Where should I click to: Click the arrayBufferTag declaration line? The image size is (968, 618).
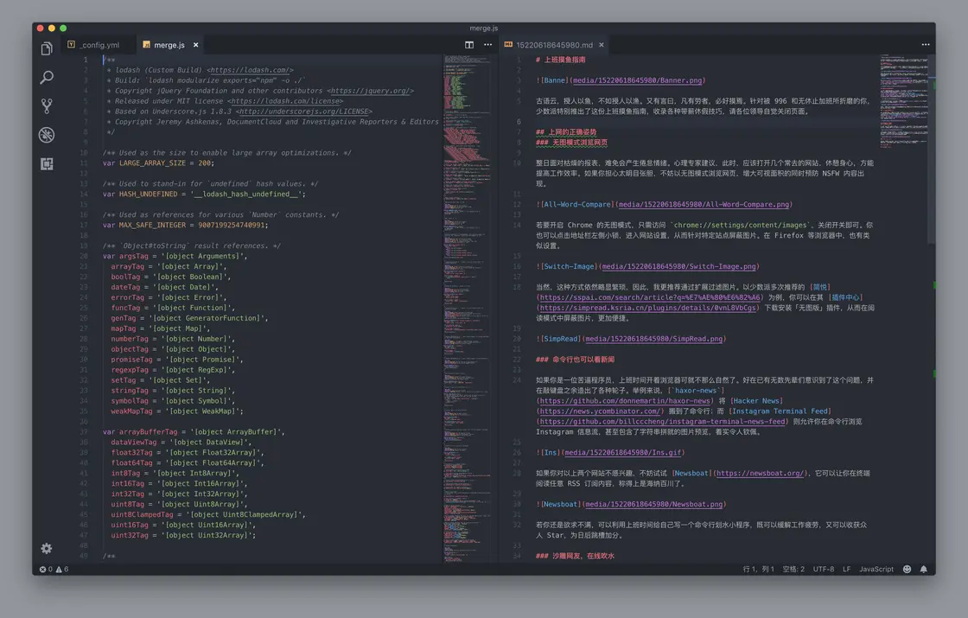tap(194, 432)
